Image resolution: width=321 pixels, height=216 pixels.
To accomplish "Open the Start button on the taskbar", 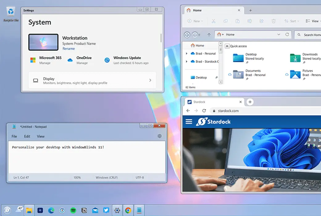I will [x=7, y=210].
